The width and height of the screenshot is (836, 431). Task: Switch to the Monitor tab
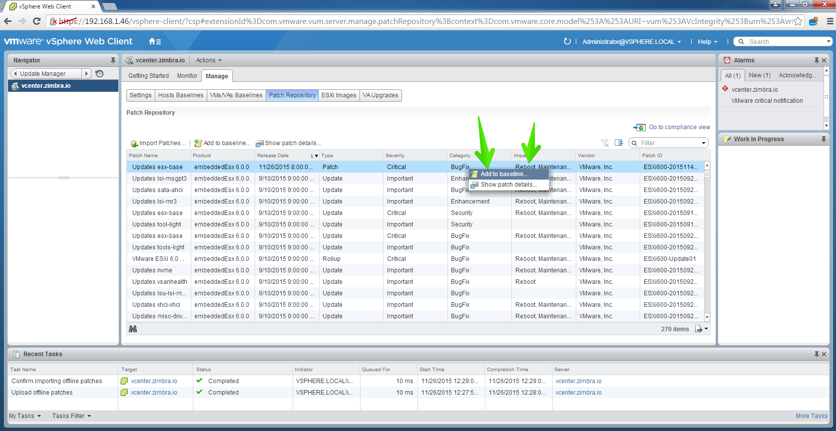click(187, 76)
